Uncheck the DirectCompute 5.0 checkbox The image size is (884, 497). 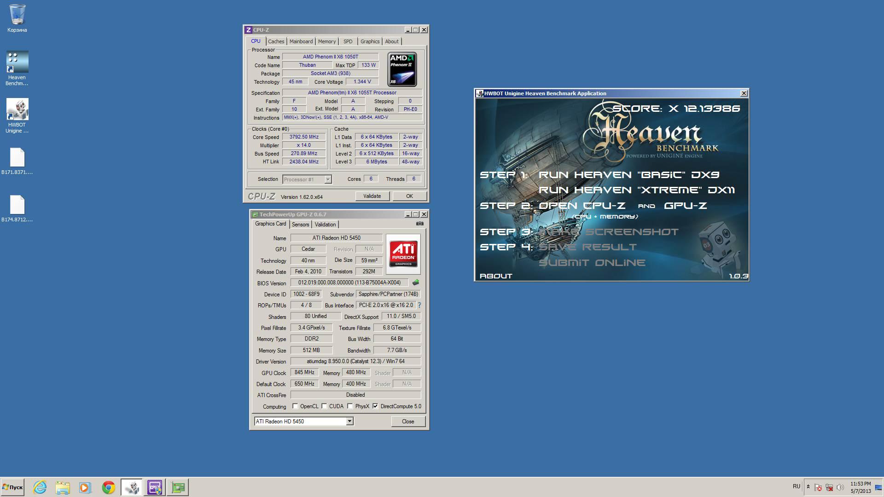click(x=375, y=406)
